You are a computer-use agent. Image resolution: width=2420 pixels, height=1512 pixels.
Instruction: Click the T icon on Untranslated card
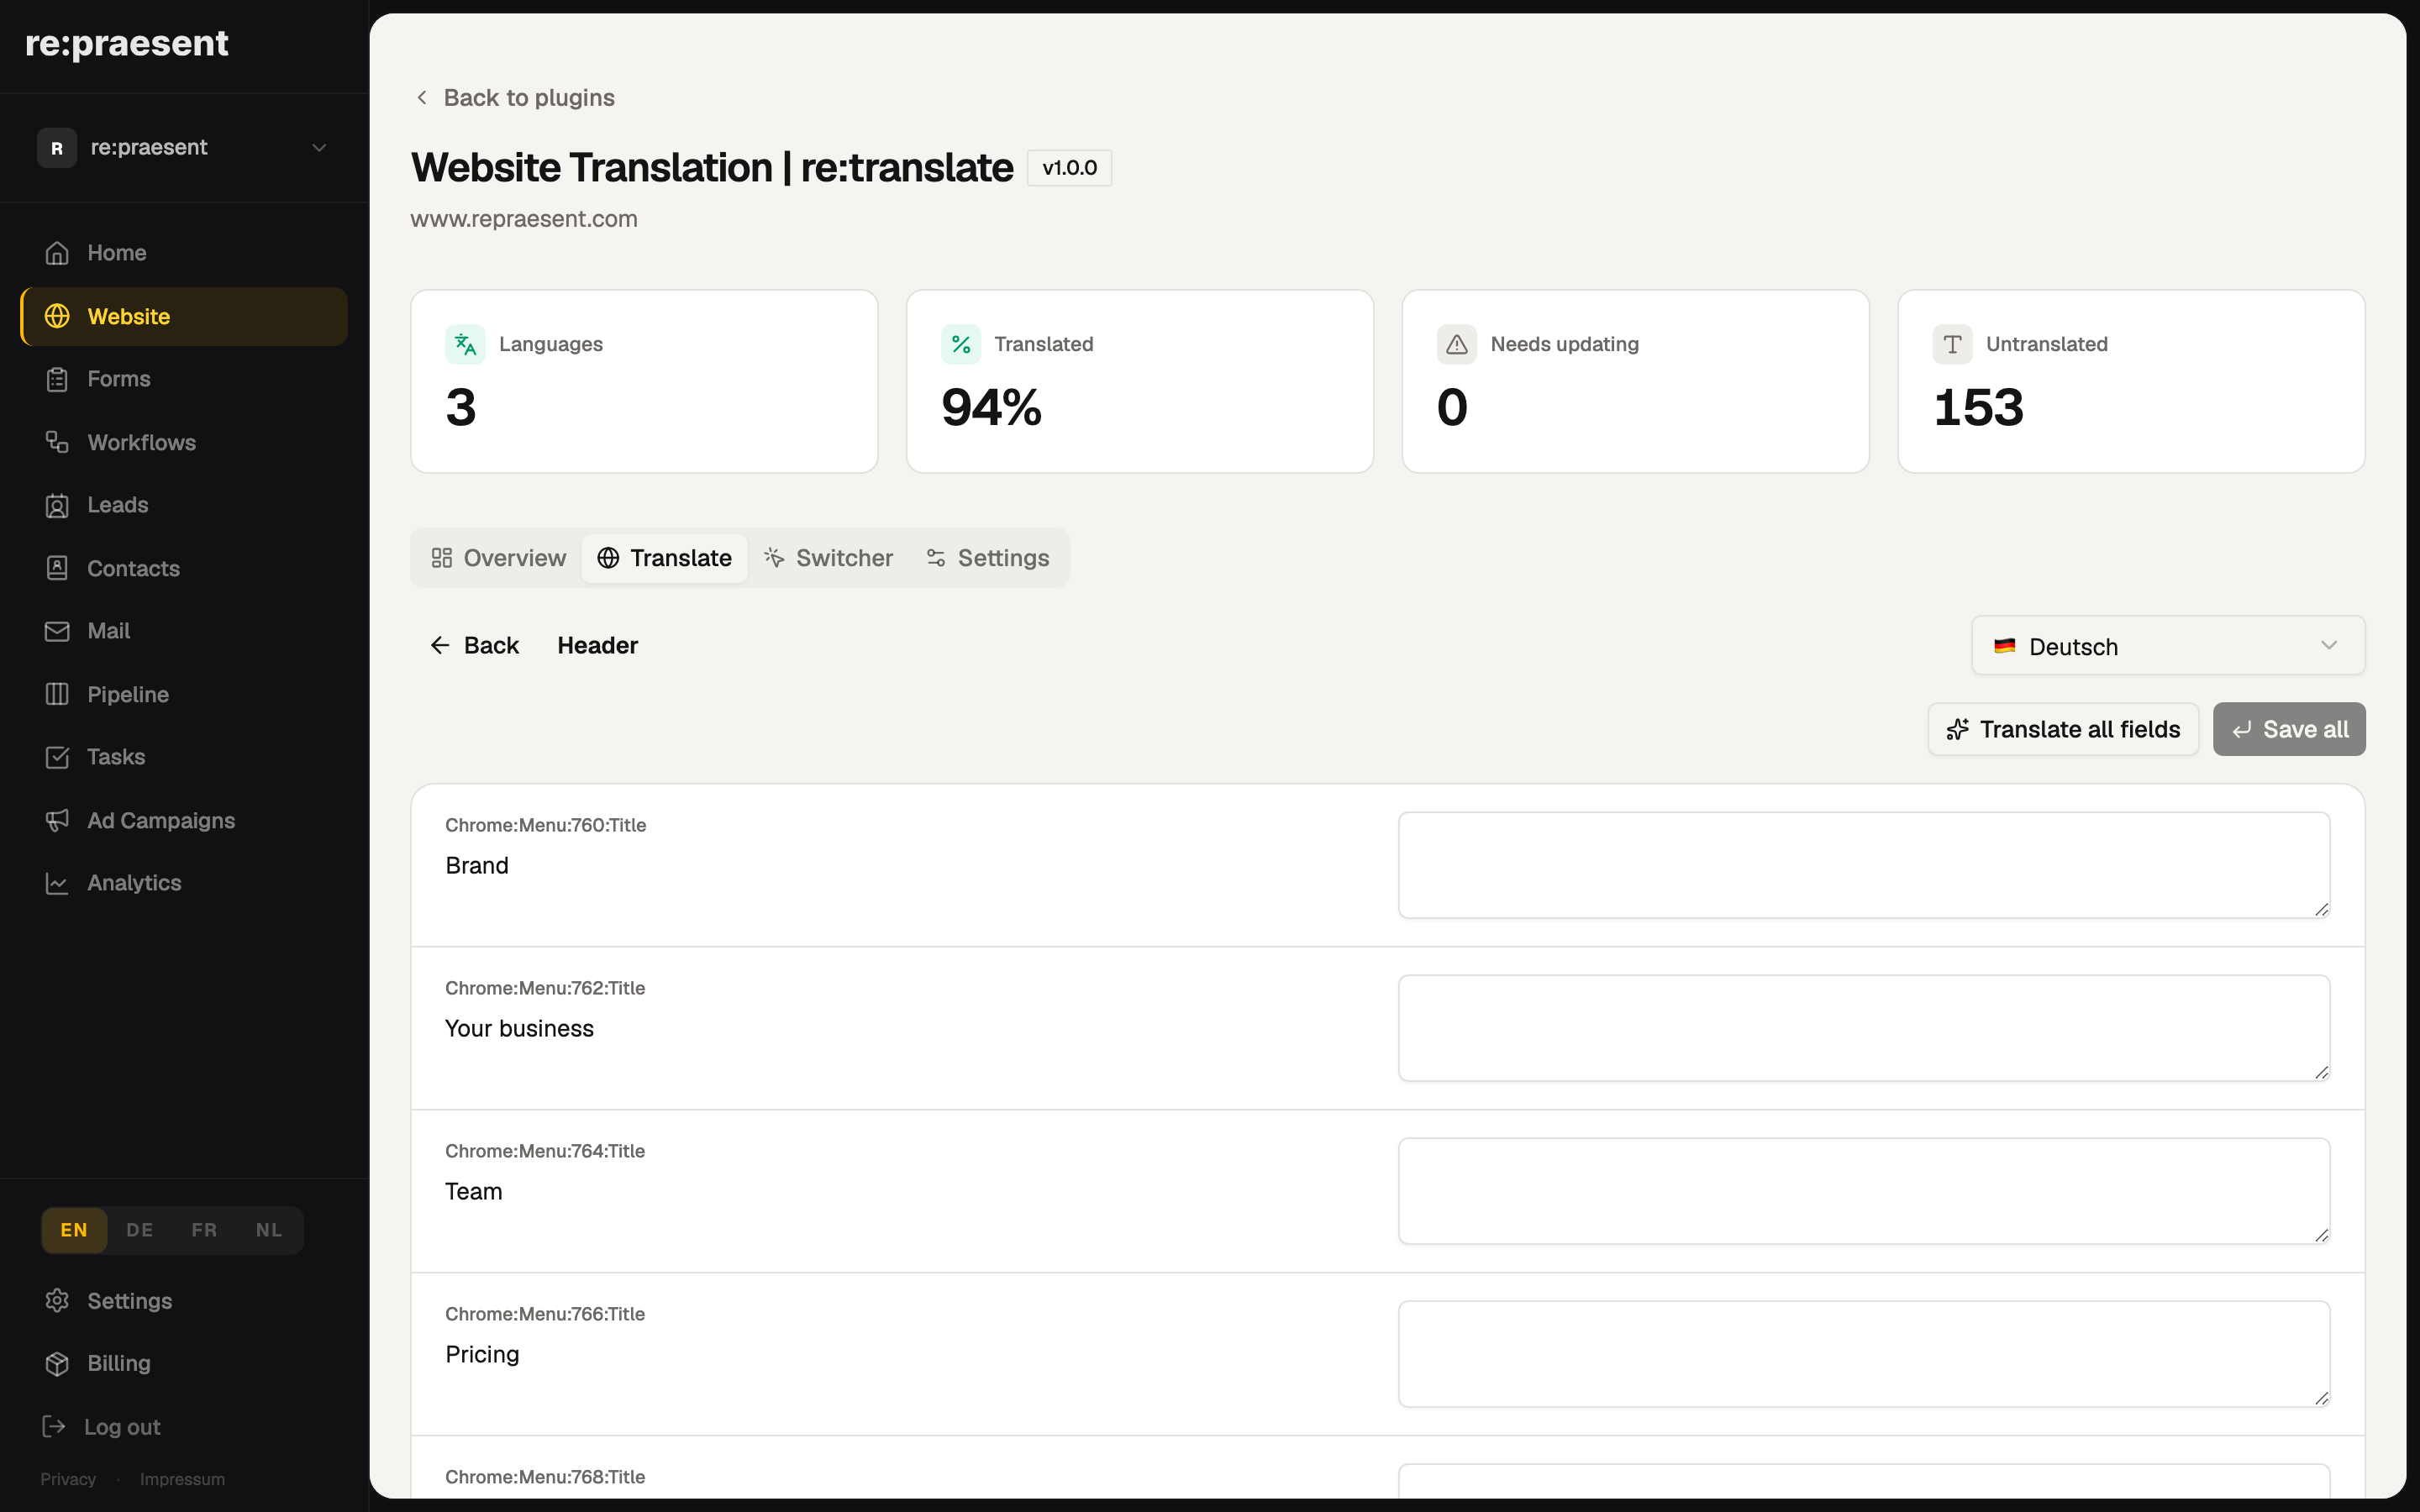pyautogui.click(x=1952, y=344)
